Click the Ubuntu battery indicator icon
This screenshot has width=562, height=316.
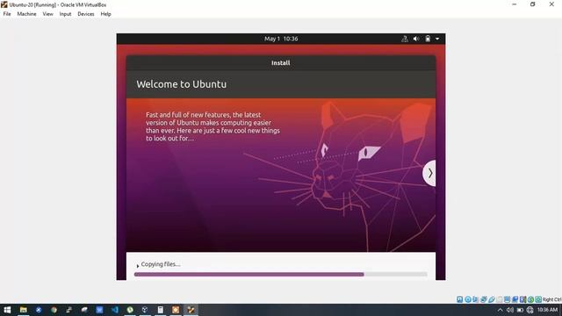[x=428, y=39]
